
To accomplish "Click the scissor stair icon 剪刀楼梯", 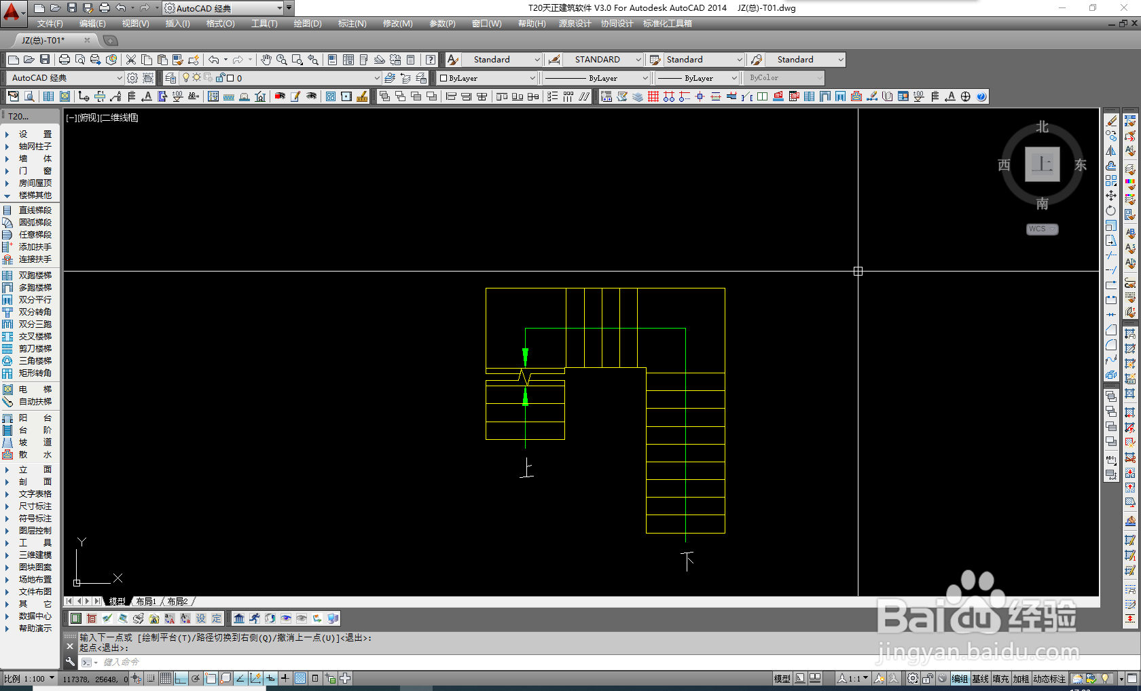I will point(7,349).
